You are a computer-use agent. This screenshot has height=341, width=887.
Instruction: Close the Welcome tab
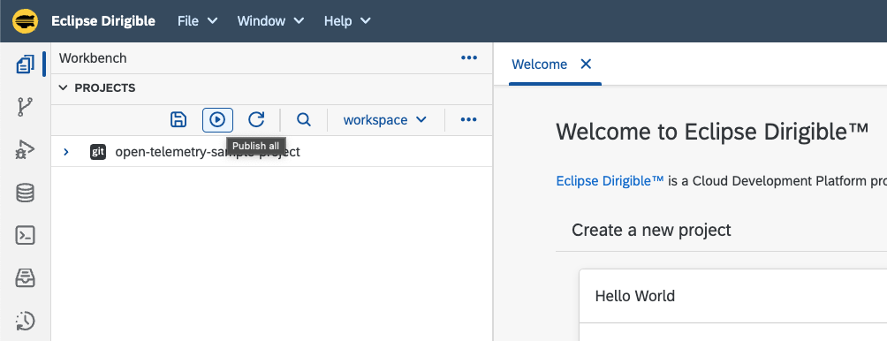(586, 64)
